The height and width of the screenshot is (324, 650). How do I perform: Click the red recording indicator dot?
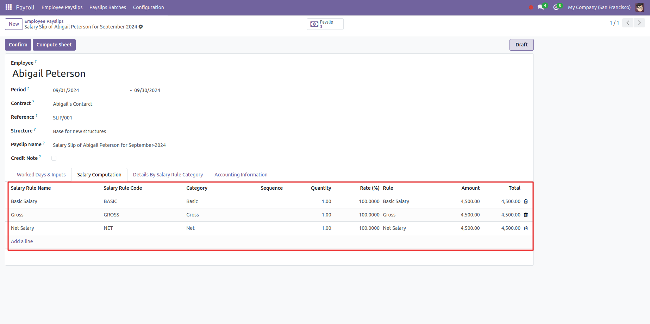[531, 7]
